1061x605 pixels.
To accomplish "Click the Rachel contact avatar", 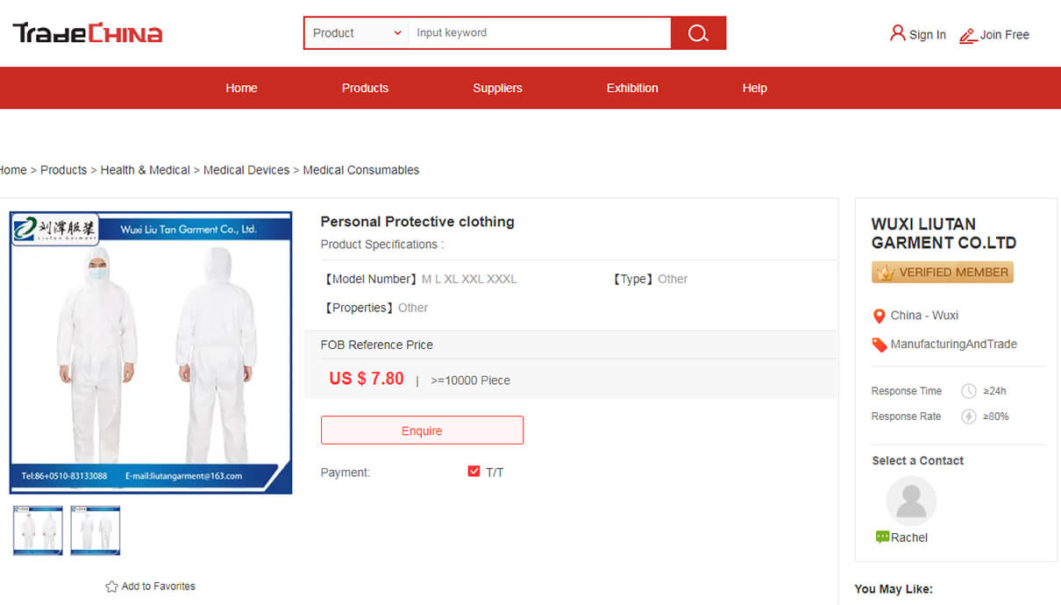I will click(x=911, y=502).
